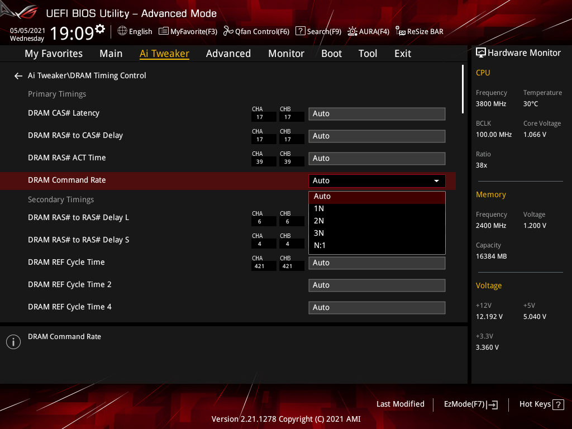Click the settings list vertical scrollbar
The height and width of the screenshot is (429, 572).
(463, 89)
